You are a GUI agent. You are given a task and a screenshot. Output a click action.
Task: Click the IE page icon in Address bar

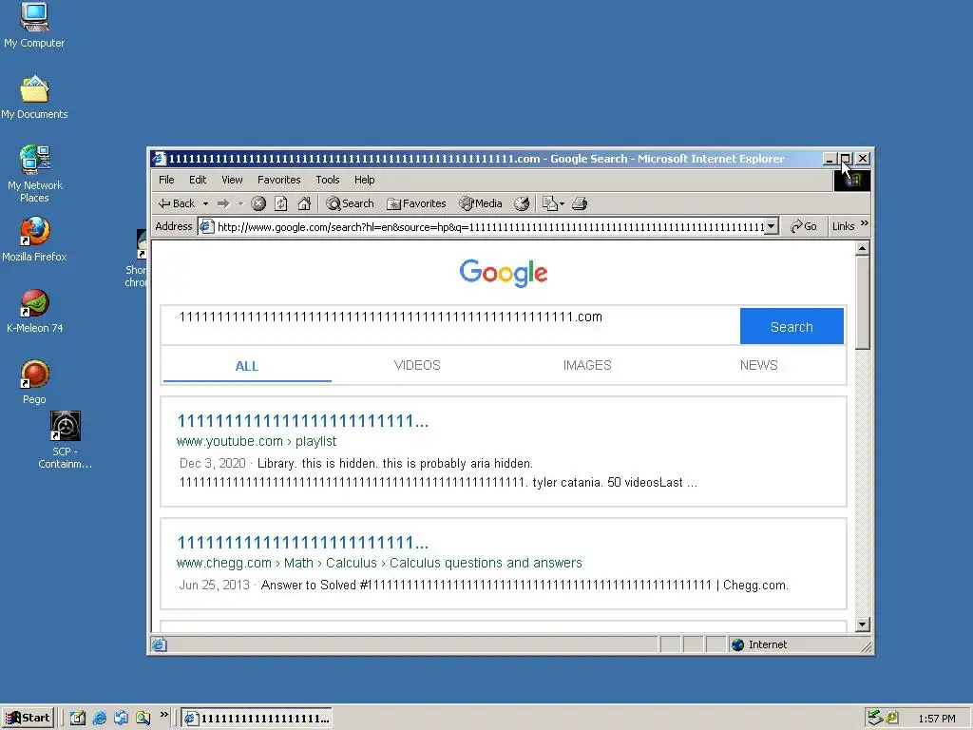[x=206, y=226]
